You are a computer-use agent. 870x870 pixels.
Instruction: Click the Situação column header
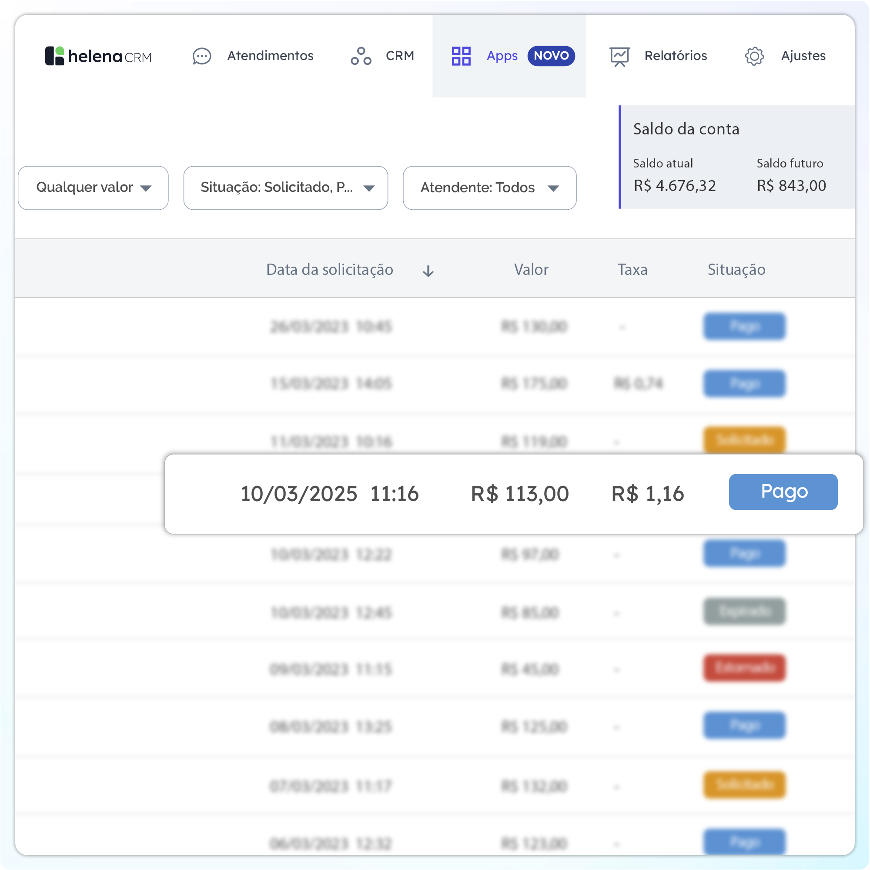tap(736, 270)
